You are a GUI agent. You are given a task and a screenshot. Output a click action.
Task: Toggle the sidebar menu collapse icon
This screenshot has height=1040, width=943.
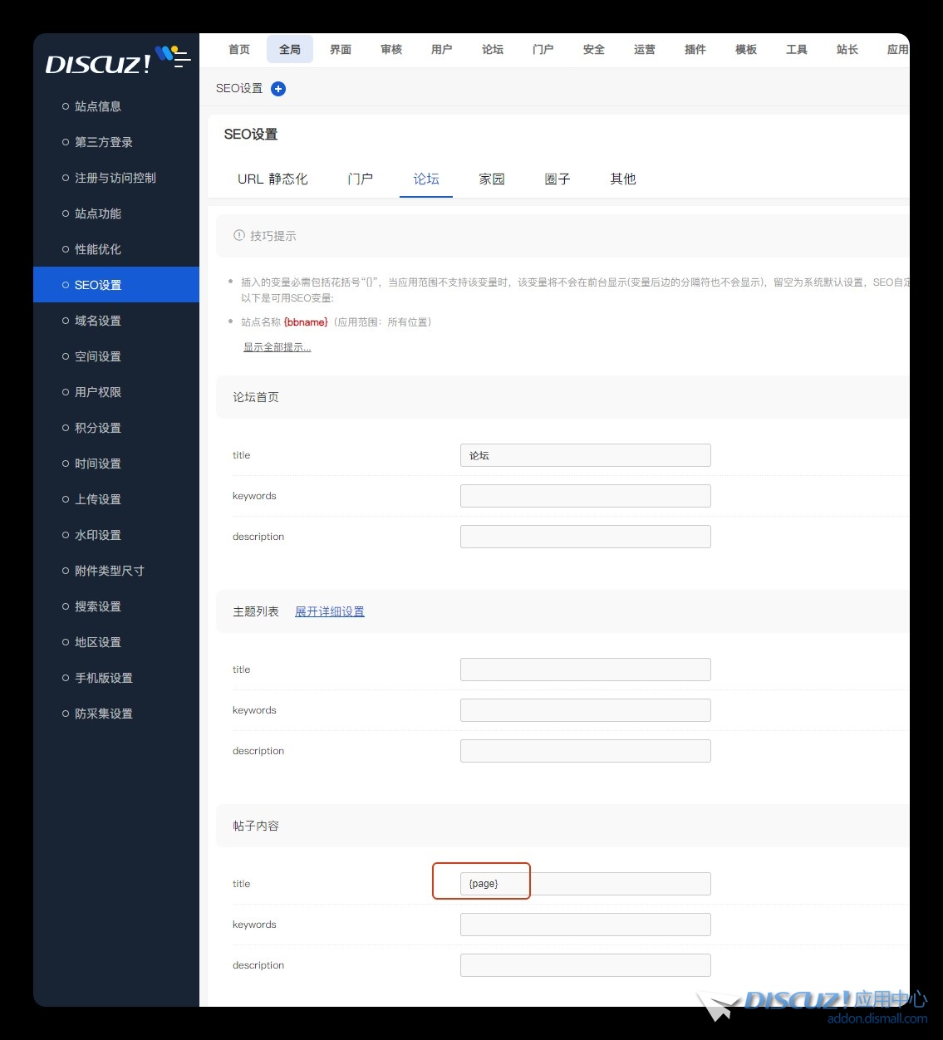click(x=181, y=58)
